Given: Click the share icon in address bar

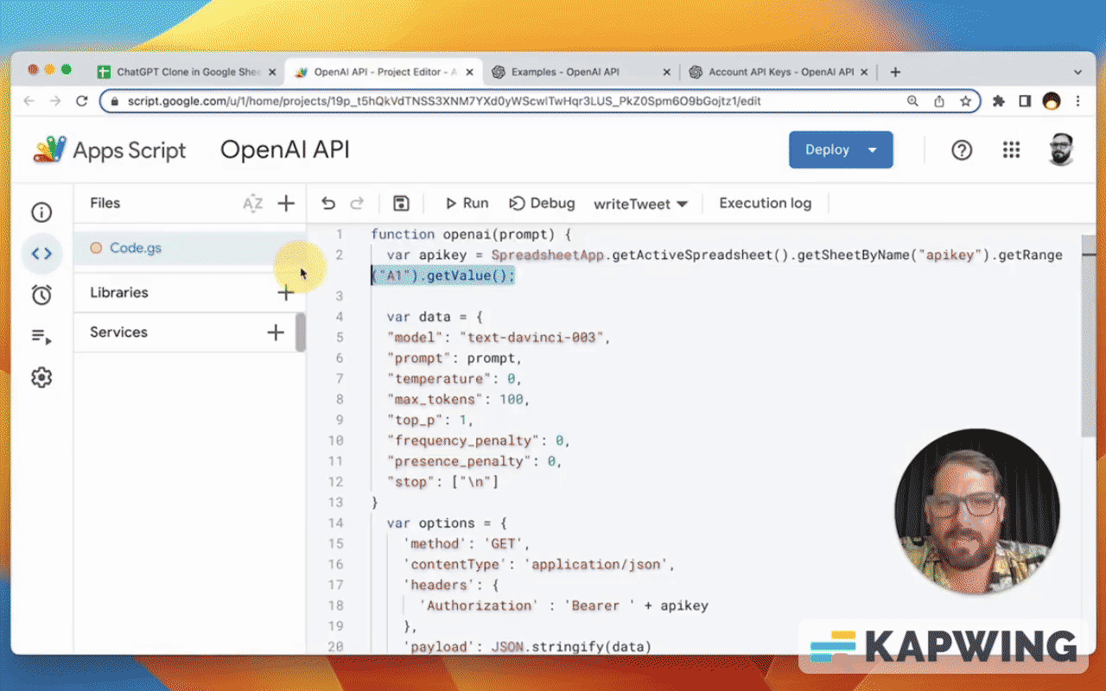Looking at the screenshot, I should click(x=939, y=101).
